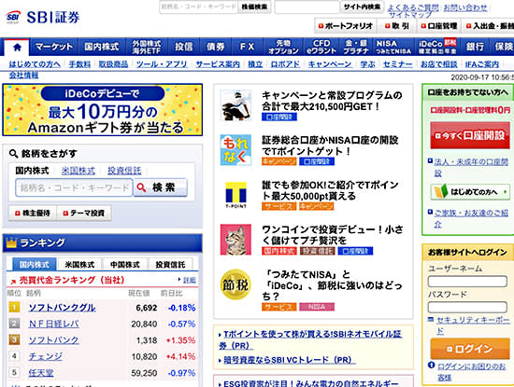The image size is (514, 387).
Task: Open the cat image thumbnail
Action: point(236,240)
